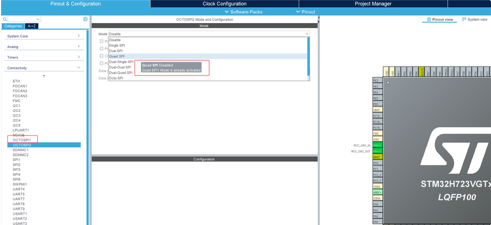
Task: Select I2C3 peripheral
Action: pyautogui.click(x=17, y=116)
